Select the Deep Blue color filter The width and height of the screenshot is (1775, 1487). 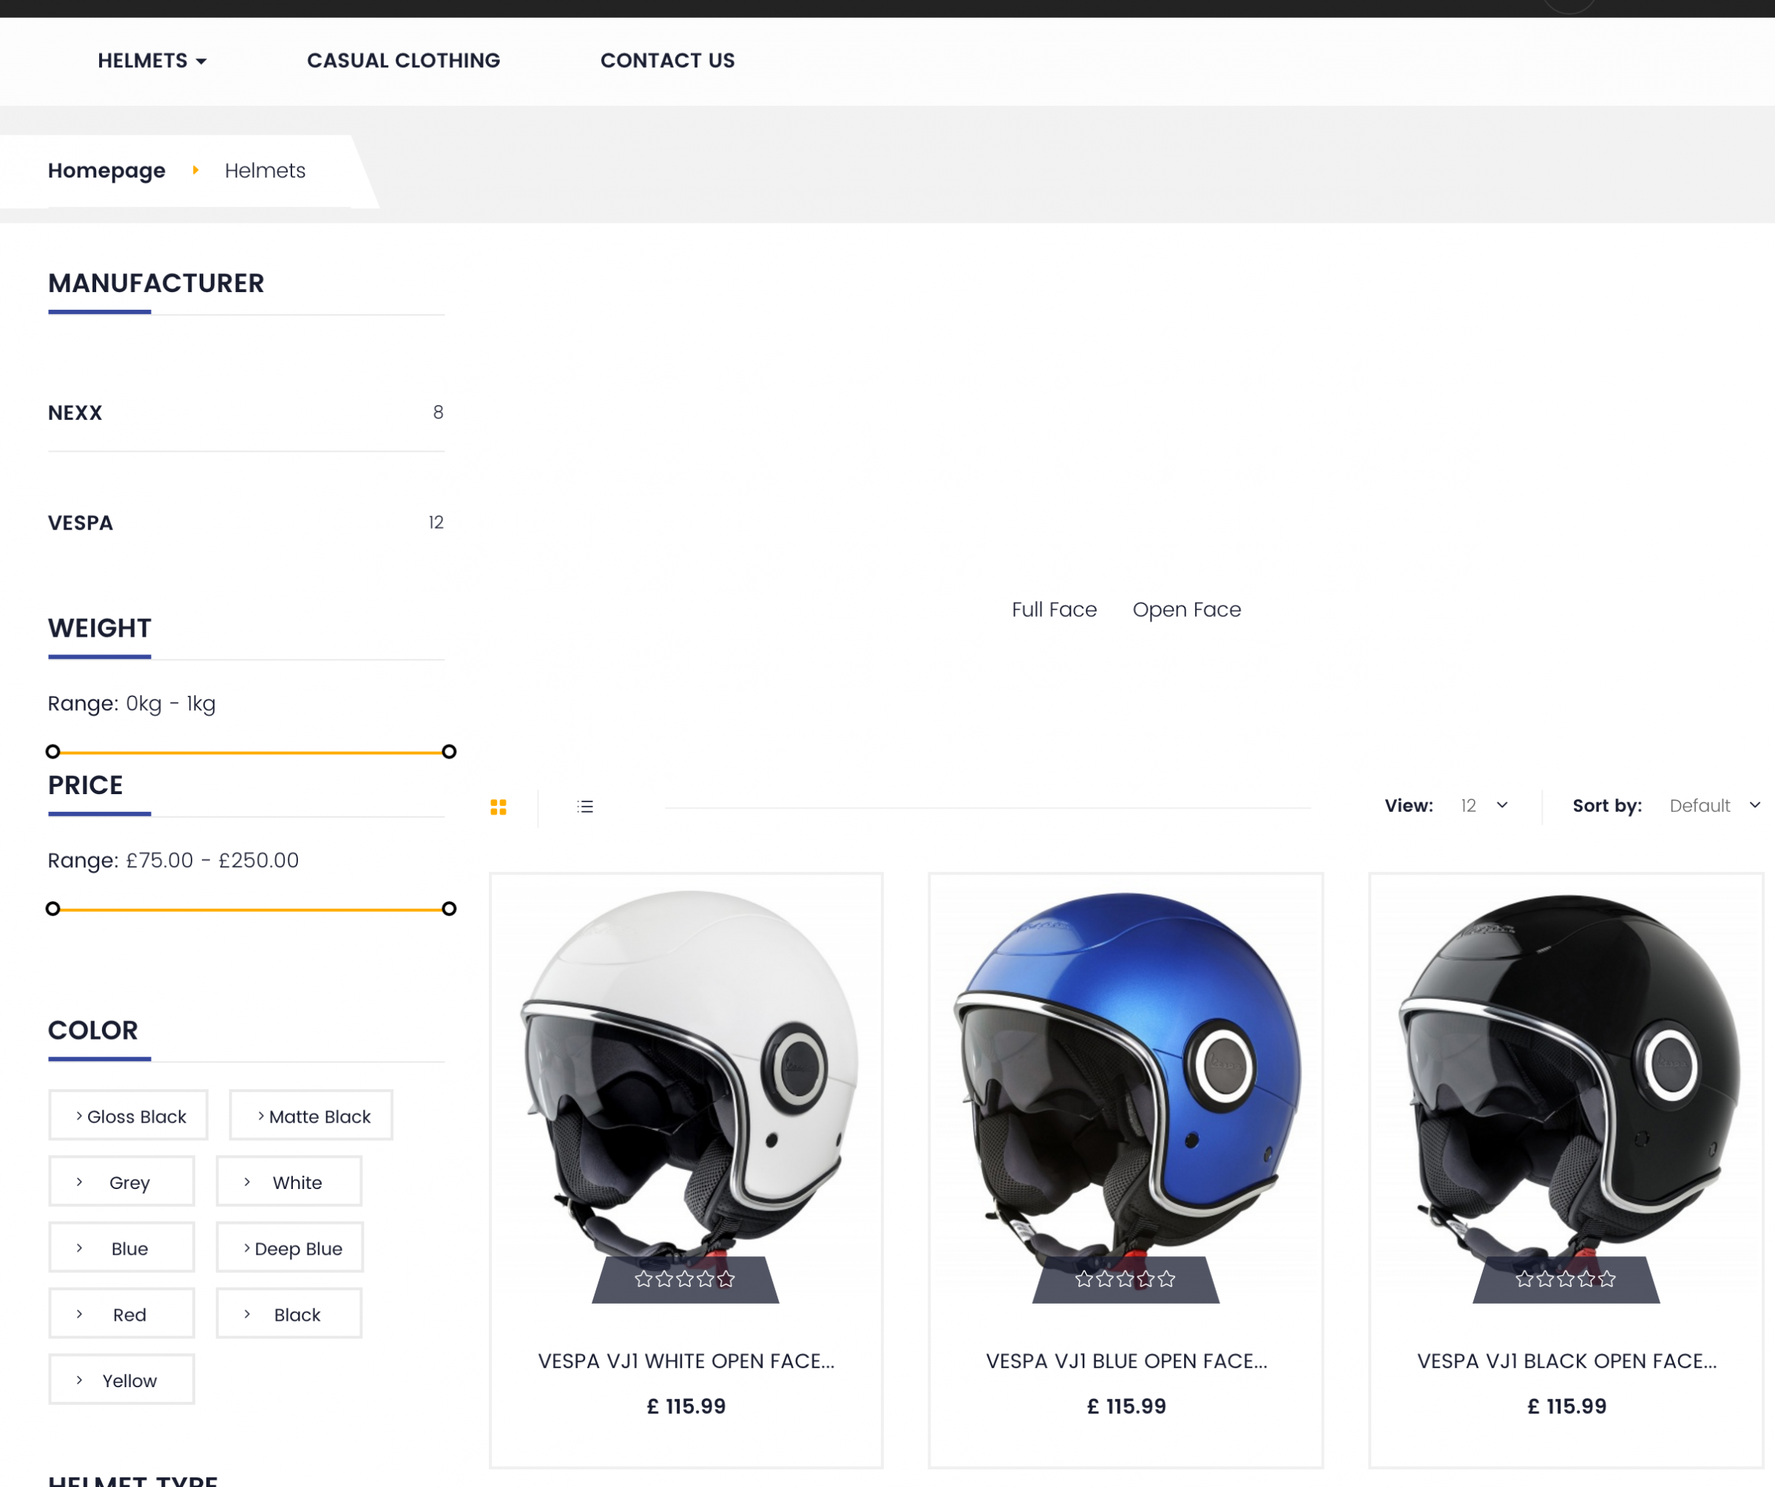(290, 1249)
